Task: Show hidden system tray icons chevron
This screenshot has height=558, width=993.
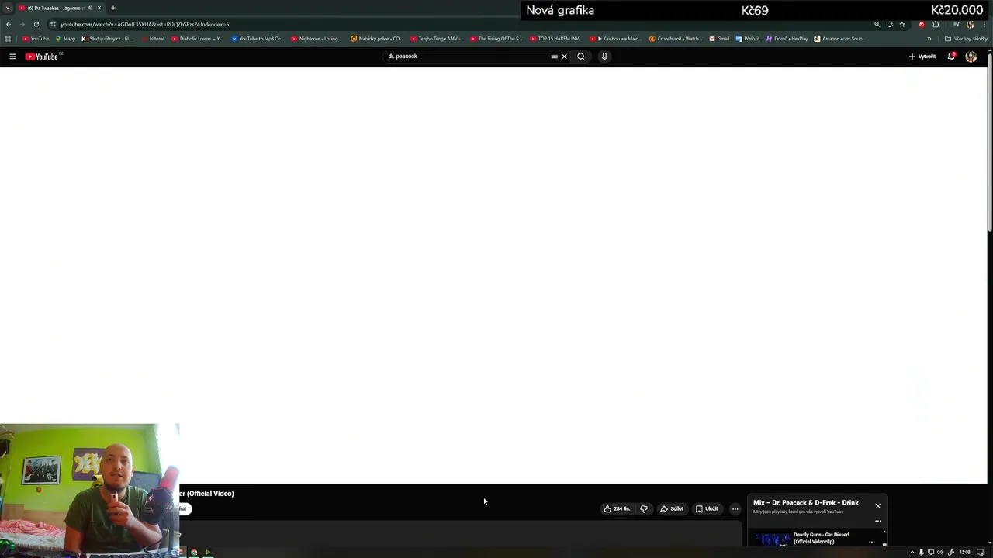Action: [x=912, y=553]
